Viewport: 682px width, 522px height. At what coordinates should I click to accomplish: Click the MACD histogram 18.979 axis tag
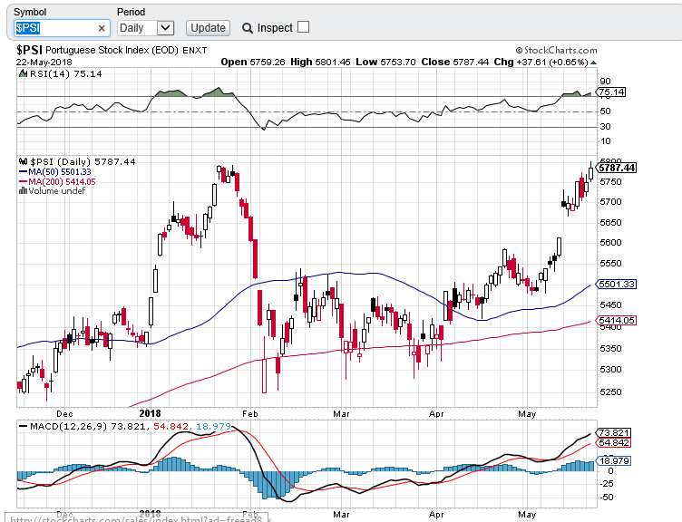(x=613, y=460)
